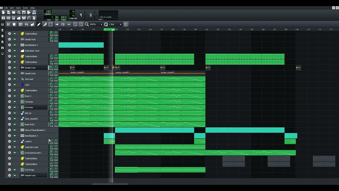The image size is (339, 191).
Task: Open gear menu for Brass Pad2
Action: pos(10,124)
